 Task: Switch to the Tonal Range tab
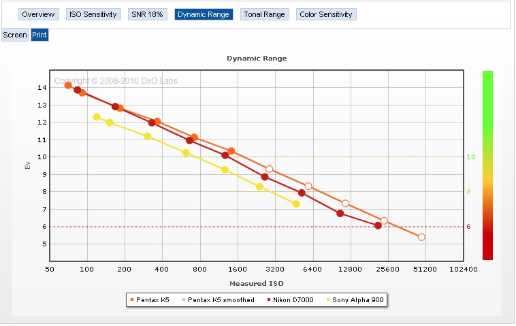[264, 14]
